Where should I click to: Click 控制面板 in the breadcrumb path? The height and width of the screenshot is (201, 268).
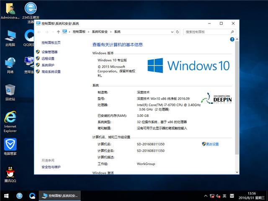[x=79, y=32]
